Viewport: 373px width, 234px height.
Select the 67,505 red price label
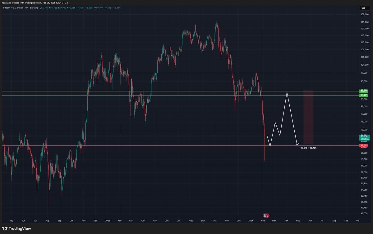point(363,145)
